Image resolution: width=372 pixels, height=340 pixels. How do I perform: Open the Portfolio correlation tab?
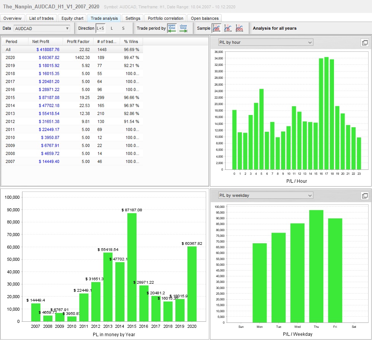165,18
